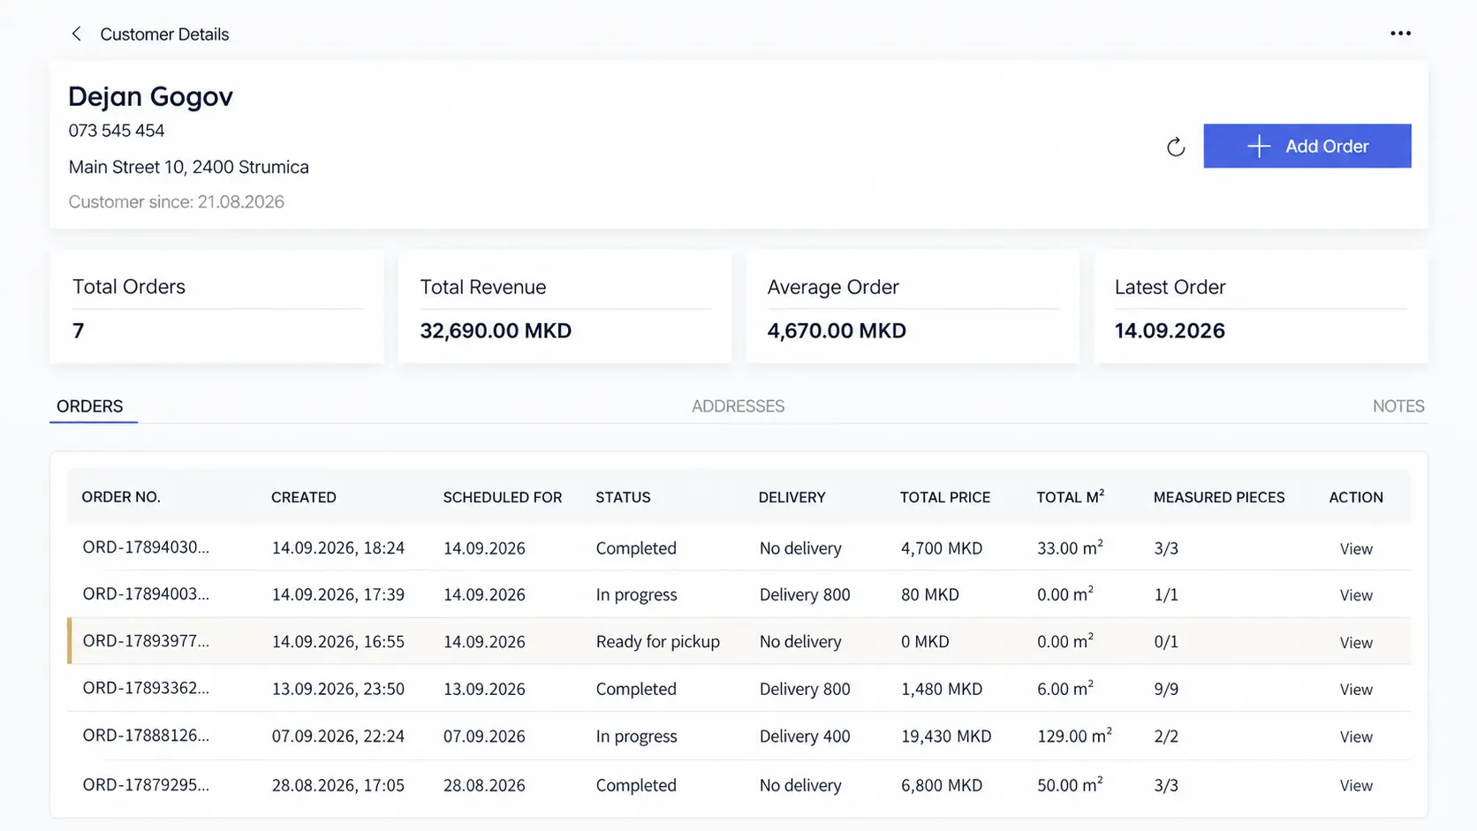View order ORD-17894030
The image size is (1477, 831).
1356,548
